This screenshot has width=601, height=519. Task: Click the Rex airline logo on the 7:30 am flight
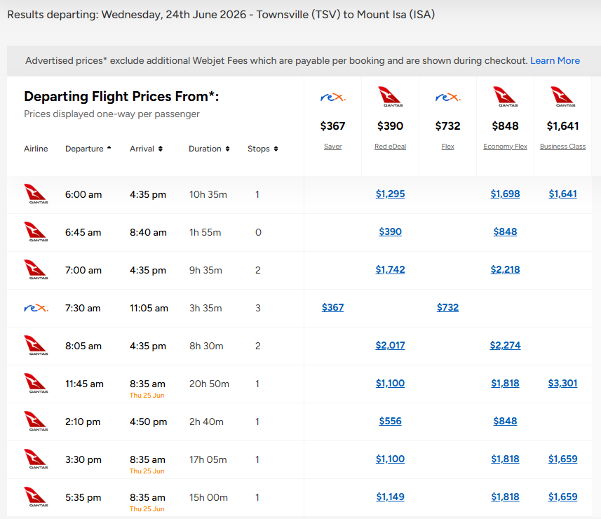[x=36, y=308]
